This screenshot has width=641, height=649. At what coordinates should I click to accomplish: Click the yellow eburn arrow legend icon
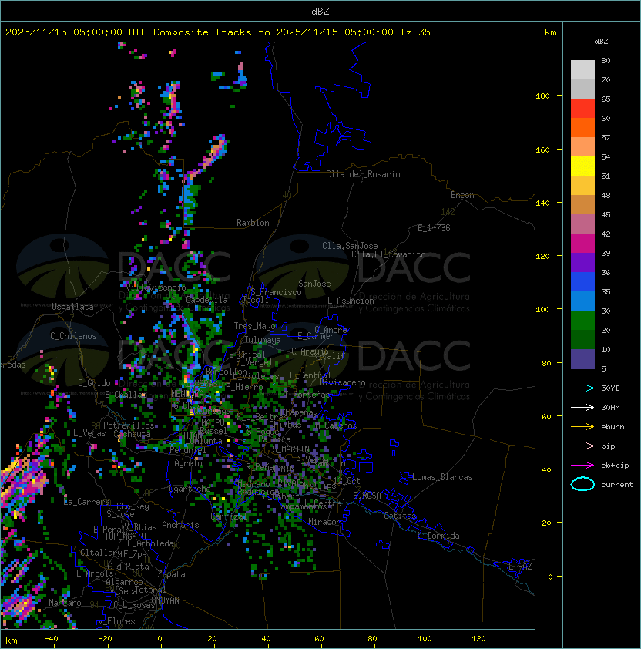click(582, 426)
